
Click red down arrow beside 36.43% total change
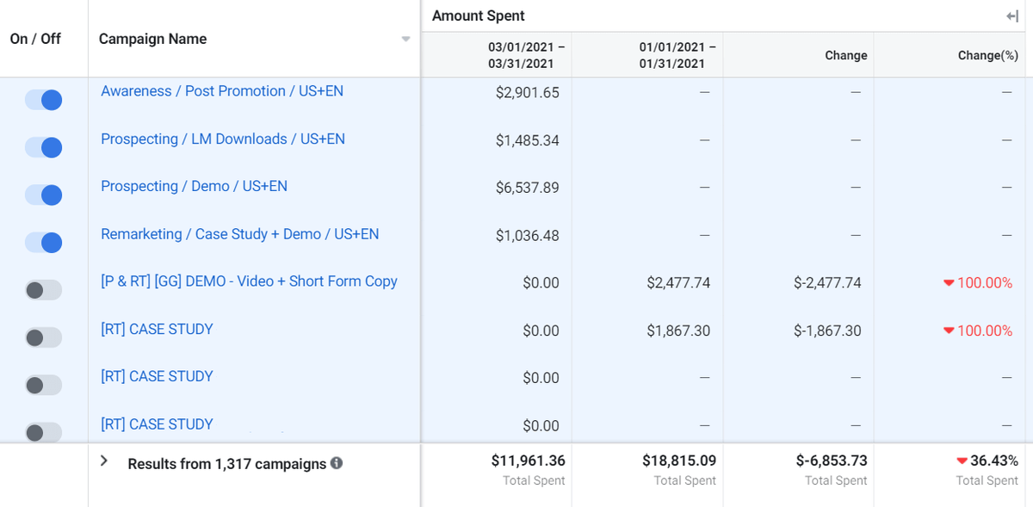(x=962, y=461)
